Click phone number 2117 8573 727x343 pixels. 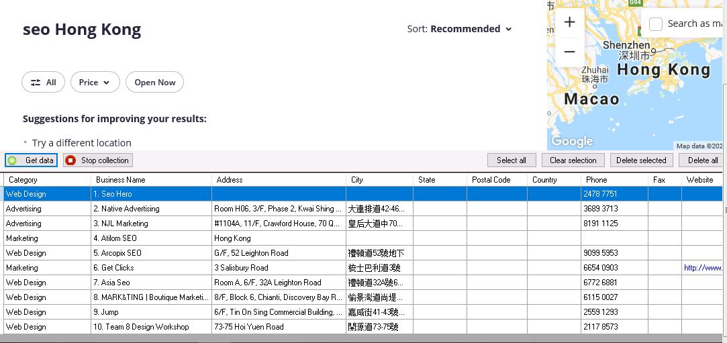600,327
